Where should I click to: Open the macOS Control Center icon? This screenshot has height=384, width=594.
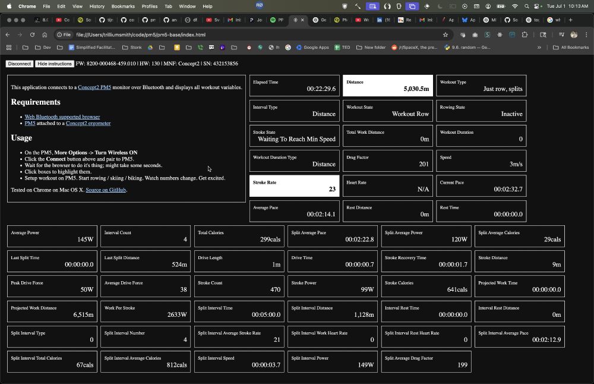pyautogui.click(x=538, y=6)
